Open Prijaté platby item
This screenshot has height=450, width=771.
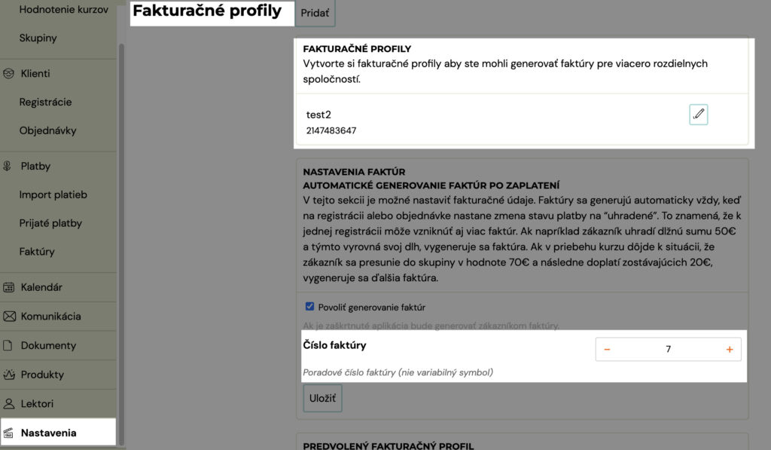50,223
